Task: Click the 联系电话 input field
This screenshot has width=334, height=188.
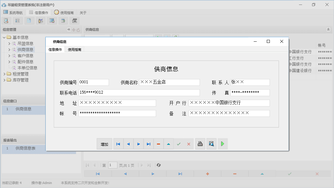Action: click(139, 93)
